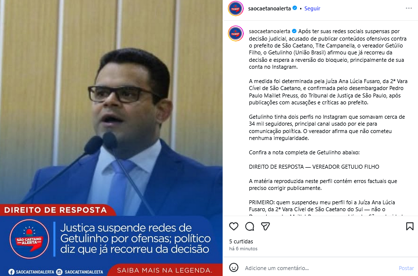418x276 pixels.
Task: Click the 'há 6 minutos' timestamp
Action: point(243,248)
